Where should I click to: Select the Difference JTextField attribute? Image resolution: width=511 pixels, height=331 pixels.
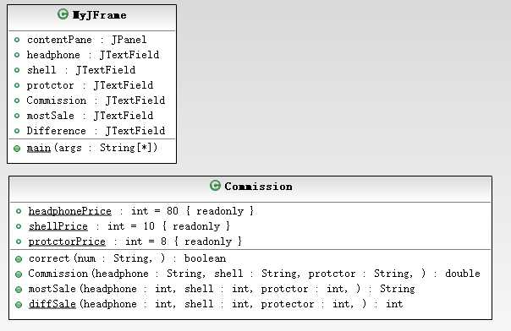[x=96, y=131]
